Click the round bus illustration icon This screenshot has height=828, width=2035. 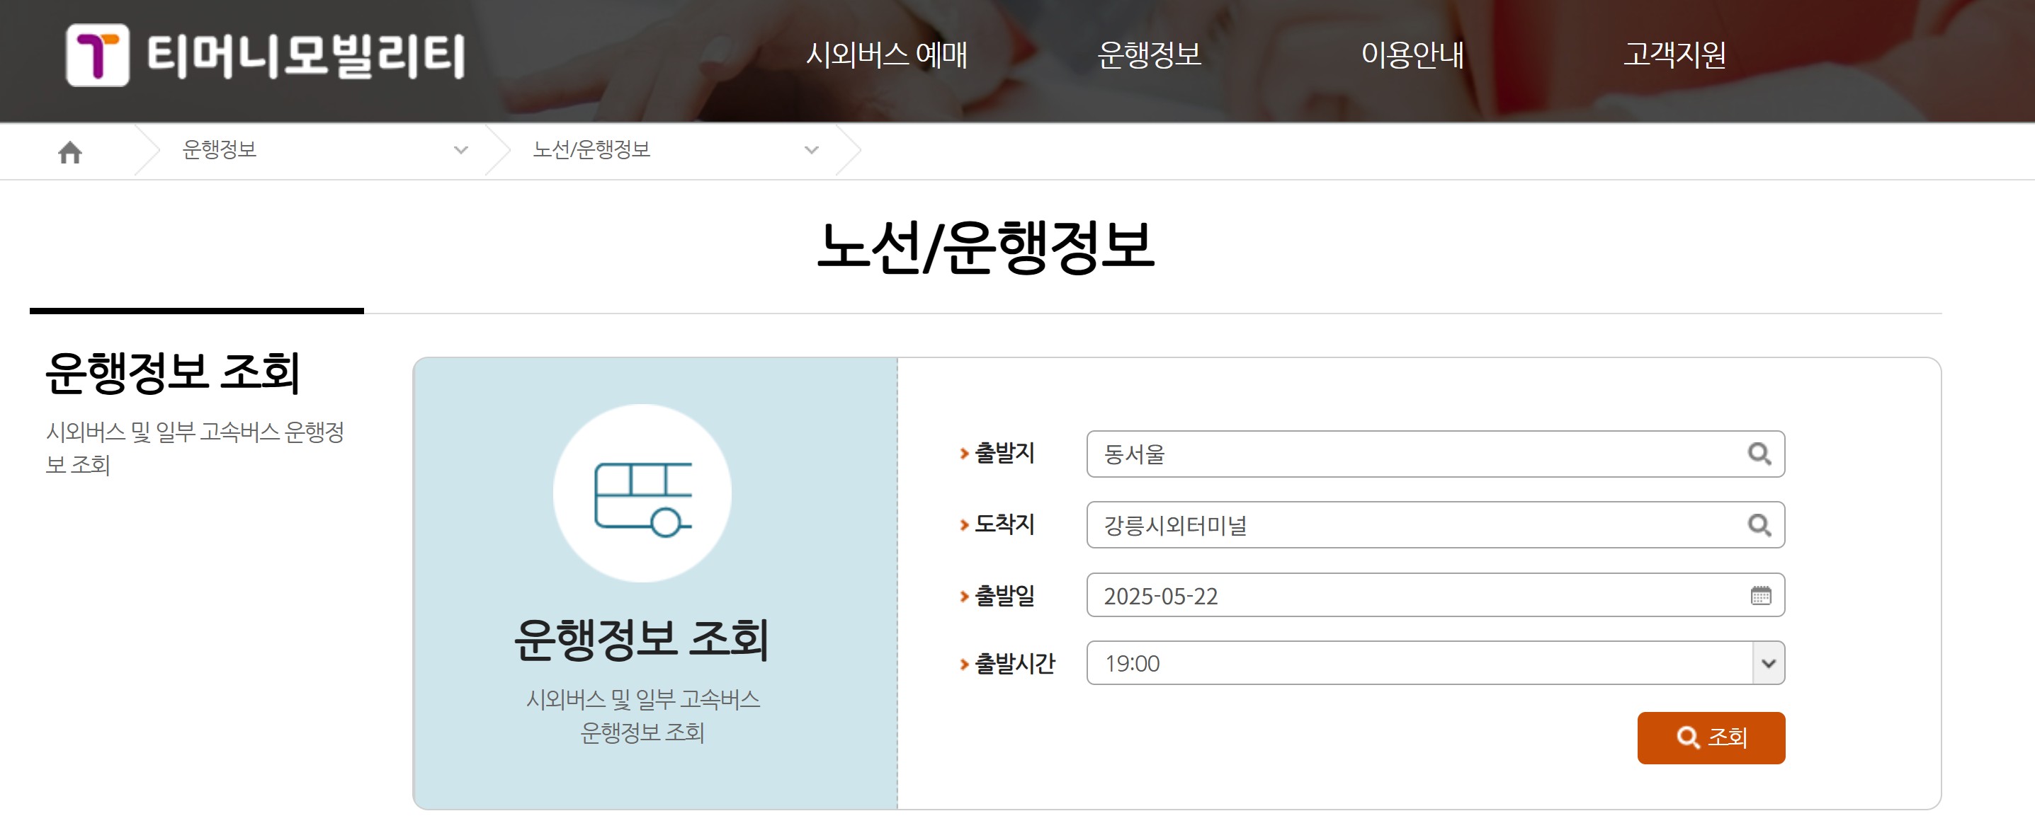pyautogui.click(x=642, y=493)
